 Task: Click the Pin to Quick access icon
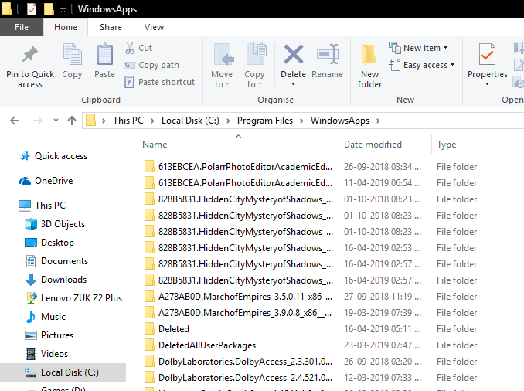[29, 54]
